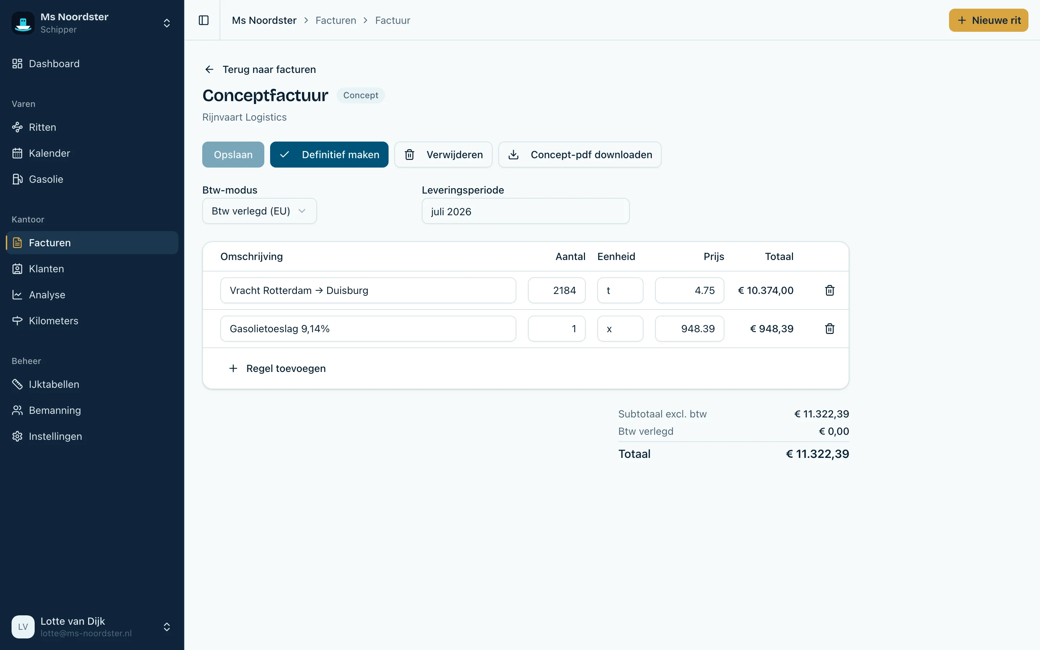Click Definitief maken button

pyautogui.click(x=329, y=154)
